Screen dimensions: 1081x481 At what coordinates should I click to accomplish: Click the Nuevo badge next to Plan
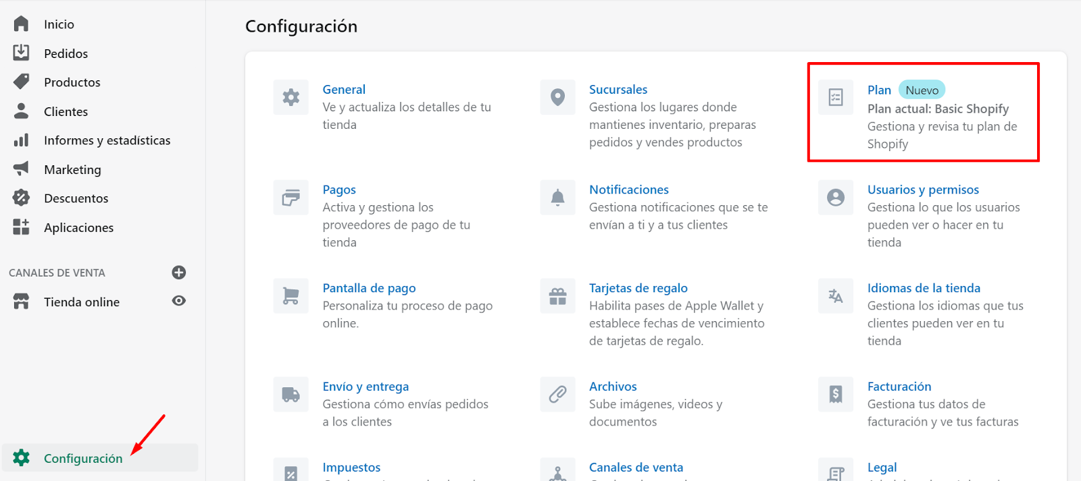click(922, 90)
